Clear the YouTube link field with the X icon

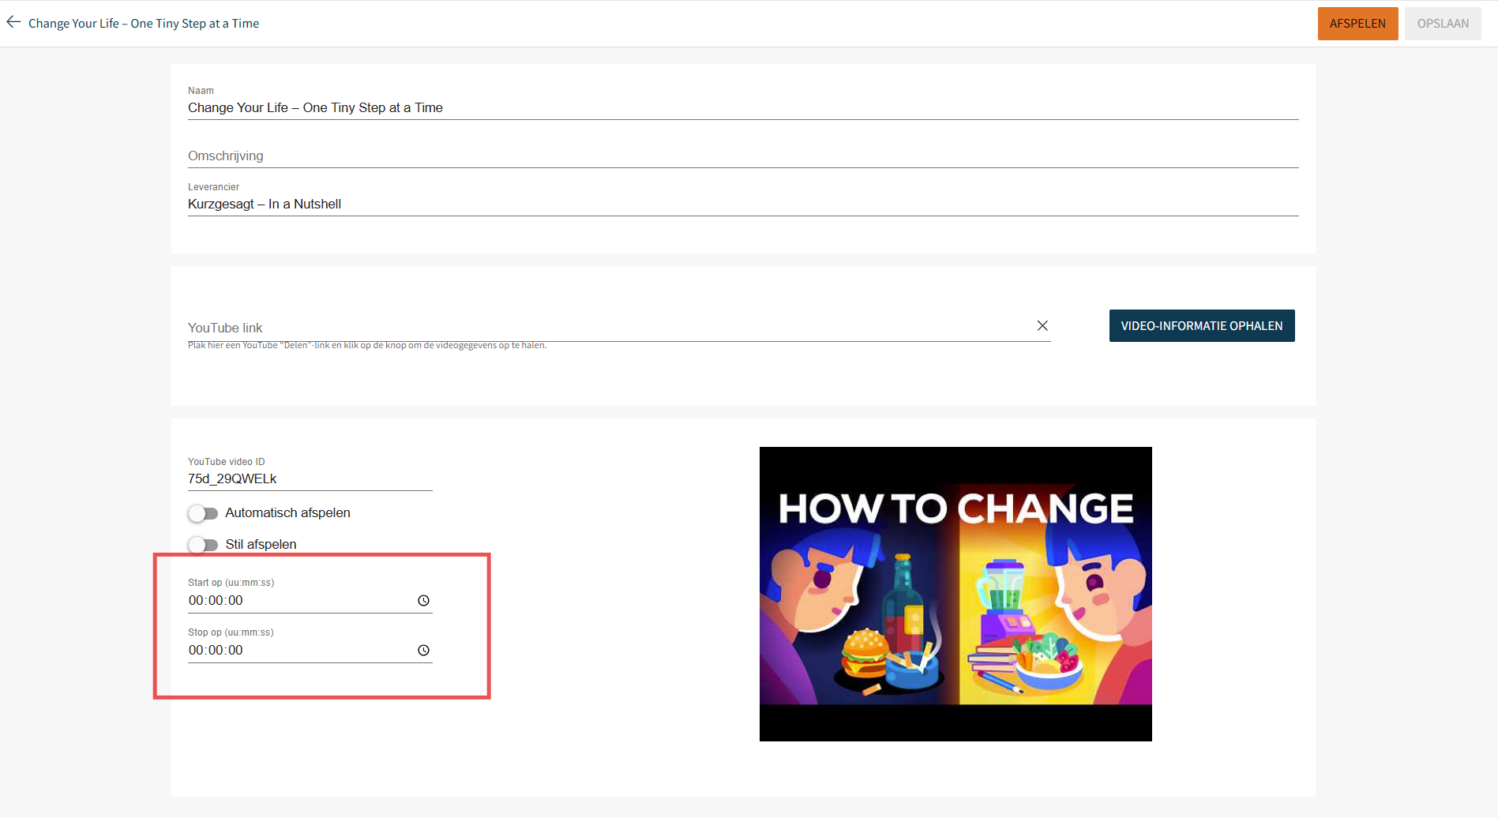click(x=1042, y=326)
